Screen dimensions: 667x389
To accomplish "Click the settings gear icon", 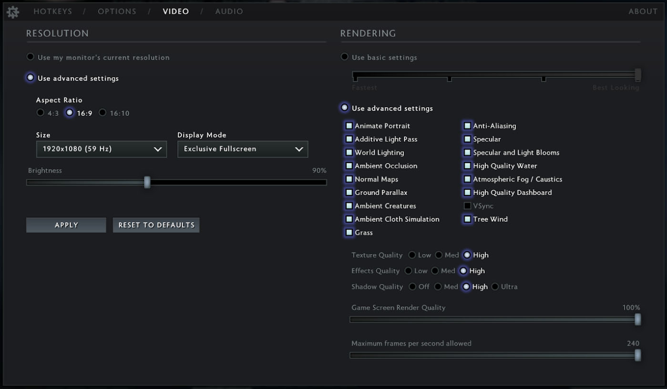I will coord(12,11).
